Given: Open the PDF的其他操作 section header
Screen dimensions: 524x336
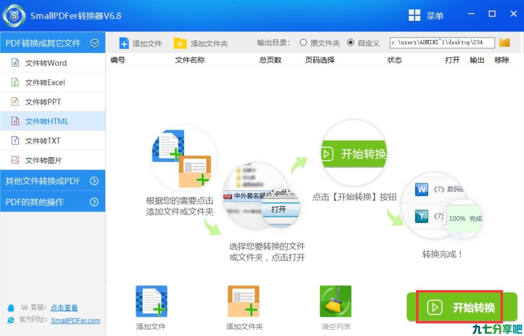Looking at the screenshot, I should click(x=53, y=201).
